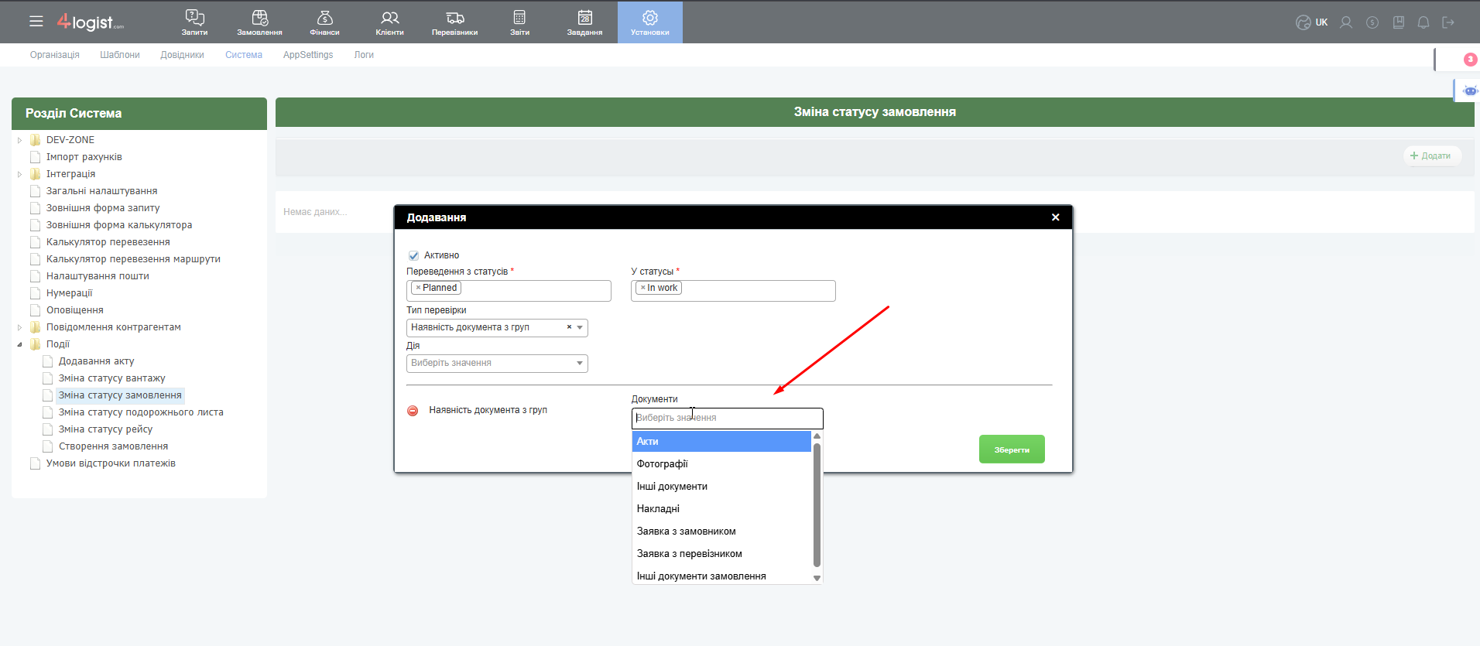
Task: Click the notifications bell icon
Action: [1423, 22]
